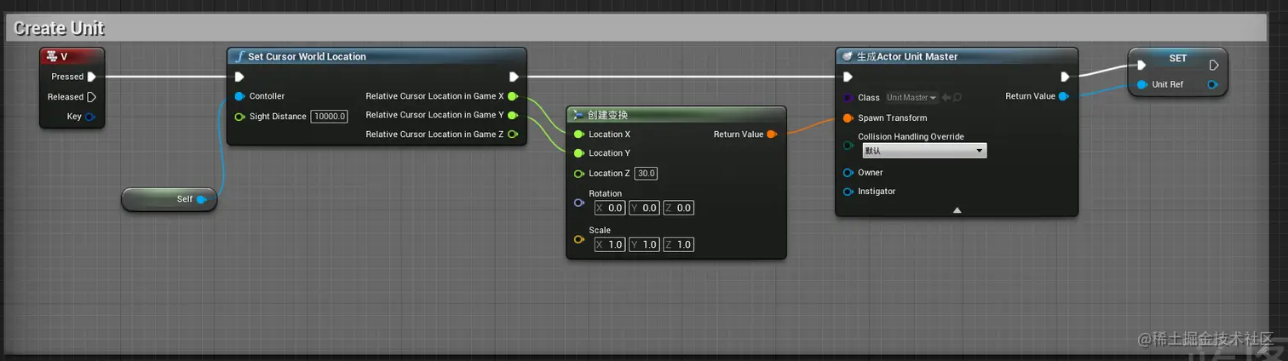Click the Sight Distance 10000.0 field
This screenshot has width=1288, height=361.
pos(329,117)
